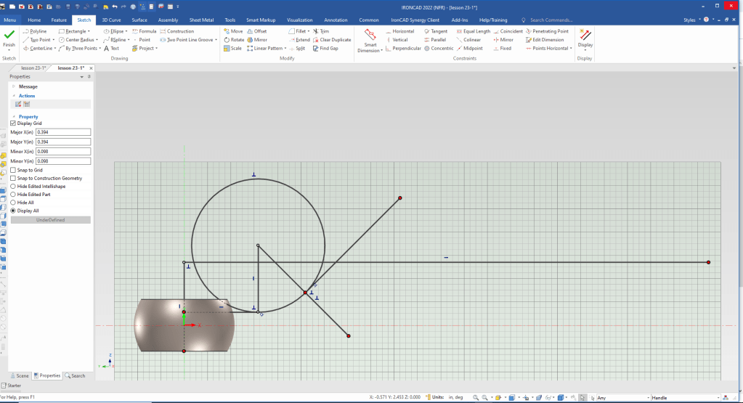The image size is (743, 403).
Task: Select the Offset tool
Action: [x=256, y=31]
